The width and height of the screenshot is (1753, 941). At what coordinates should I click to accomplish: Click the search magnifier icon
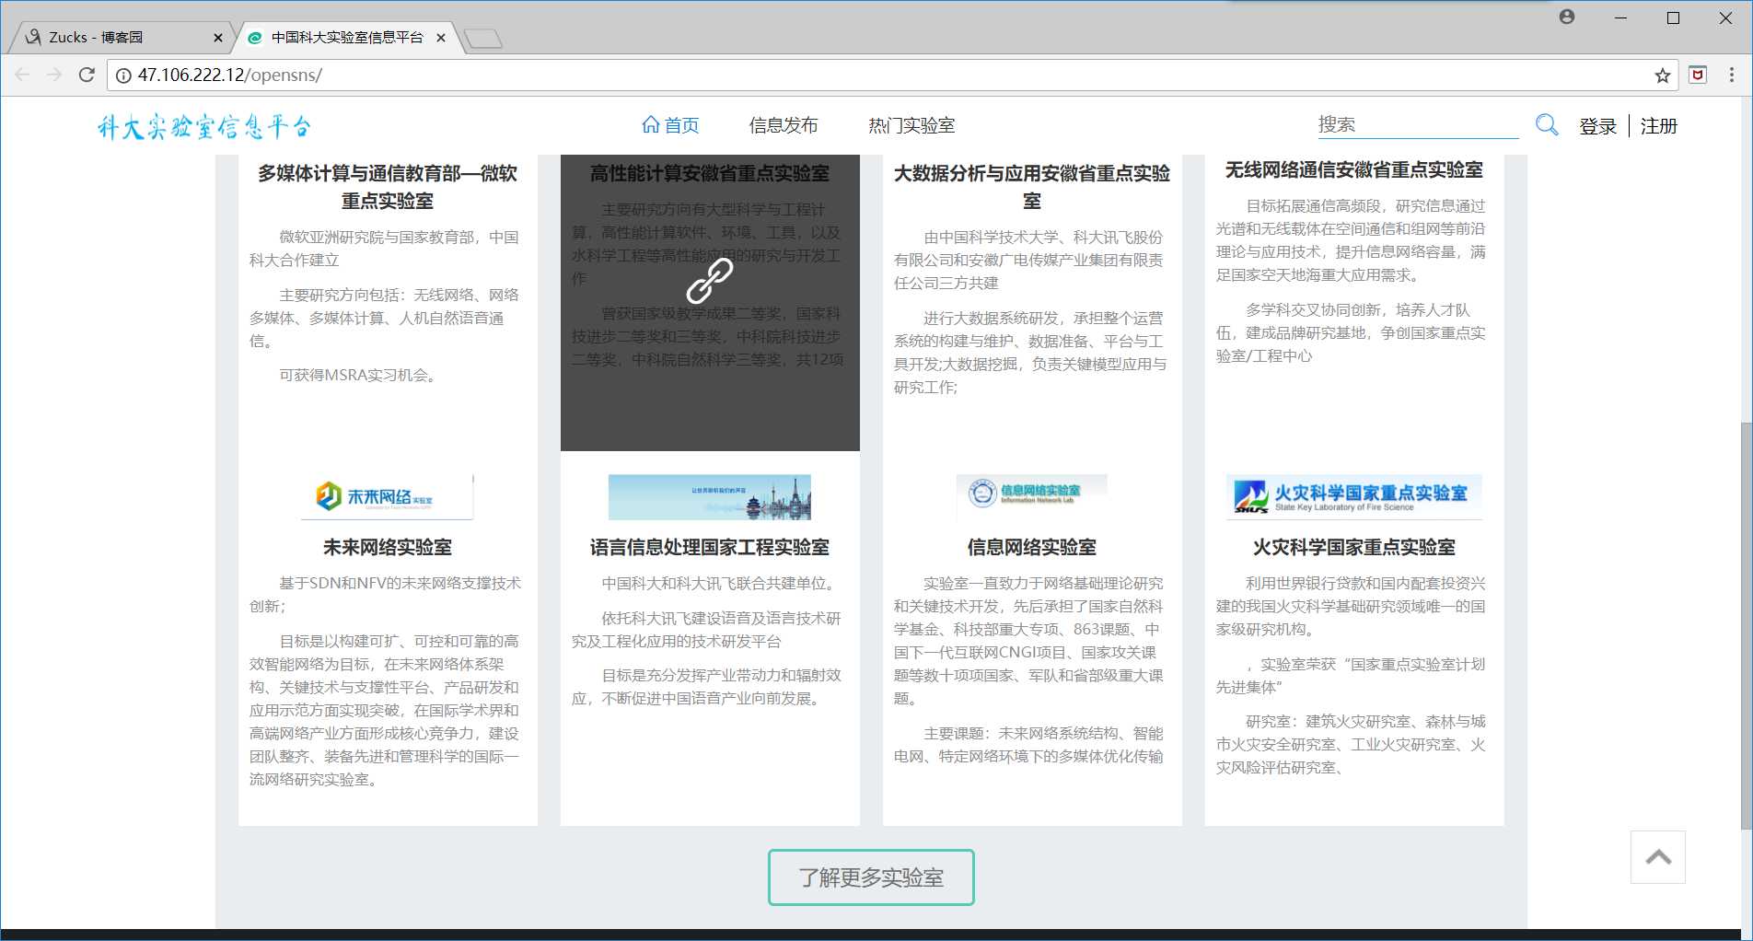tap(1547, 125)
